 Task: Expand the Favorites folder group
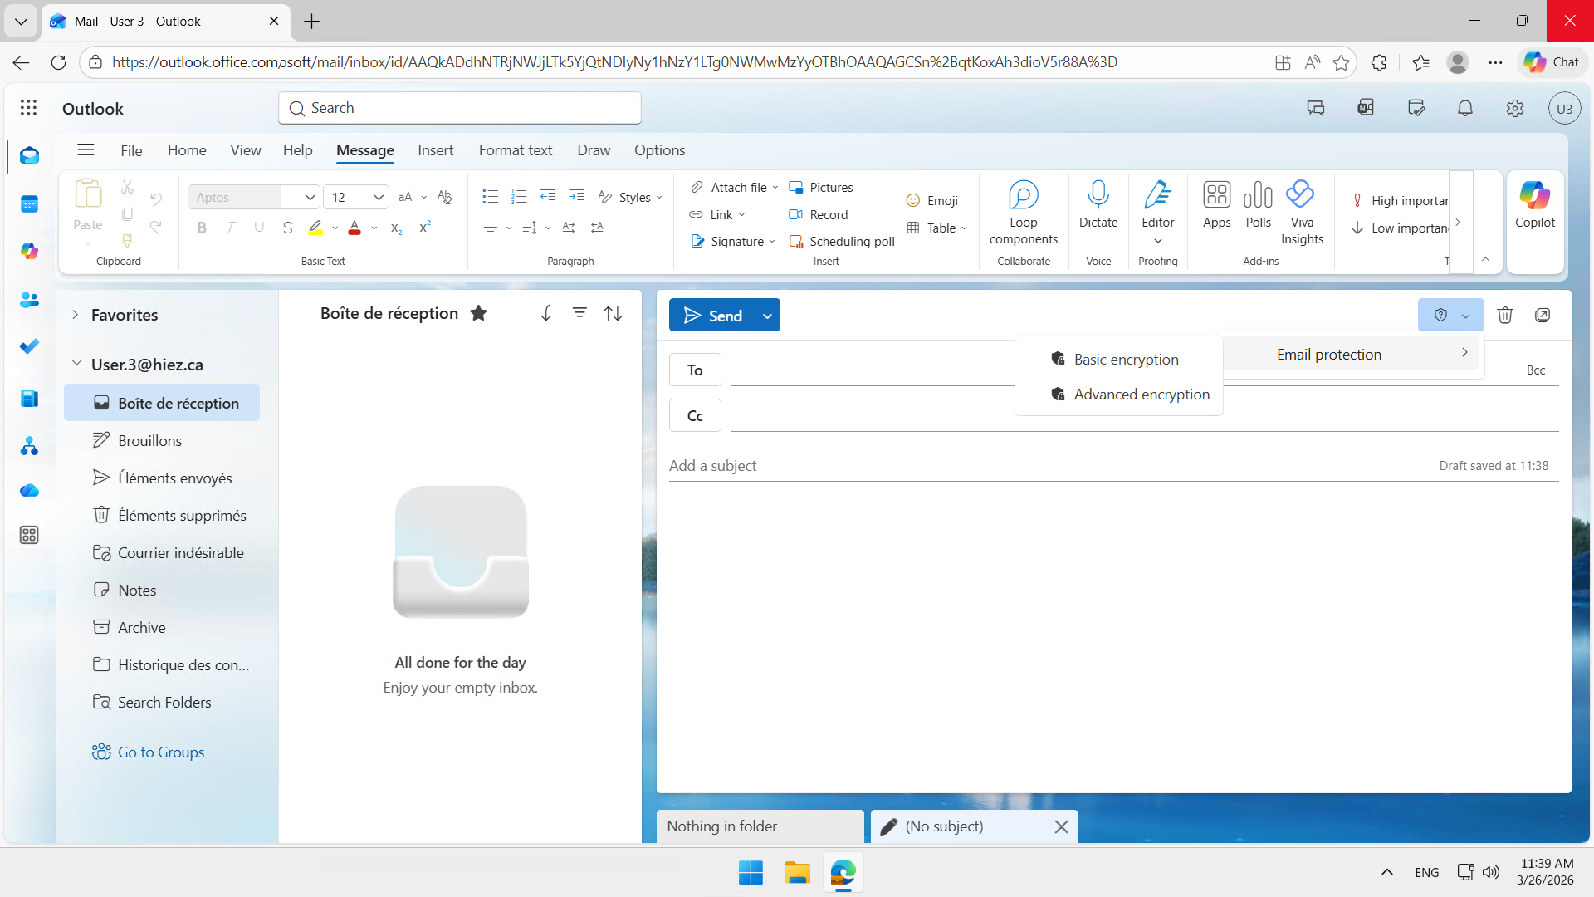[76, 315]
